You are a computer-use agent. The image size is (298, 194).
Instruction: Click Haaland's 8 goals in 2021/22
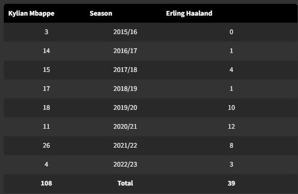click(231, 146)
